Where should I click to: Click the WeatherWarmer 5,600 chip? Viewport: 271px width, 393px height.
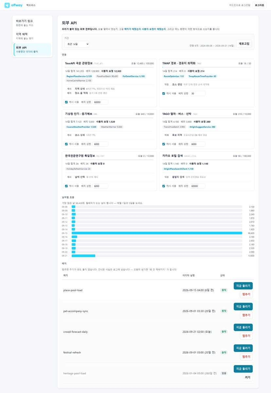point(111,127)
